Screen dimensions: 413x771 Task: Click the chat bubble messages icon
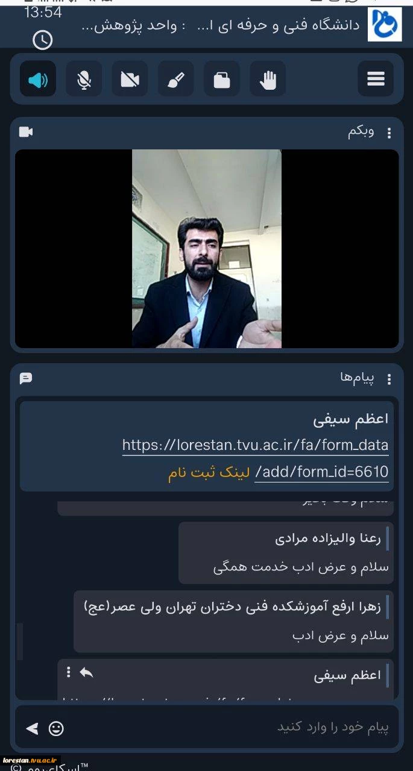pos(25,378)
